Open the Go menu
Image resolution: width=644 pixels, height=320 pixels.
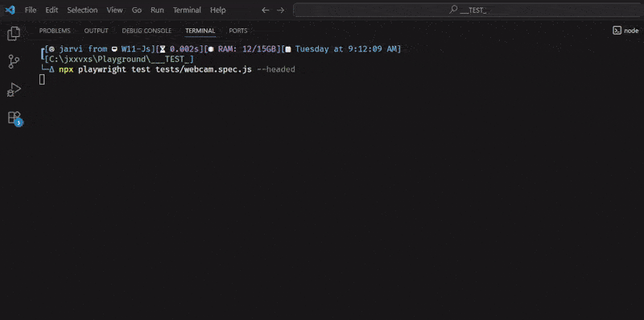(137, 10)
